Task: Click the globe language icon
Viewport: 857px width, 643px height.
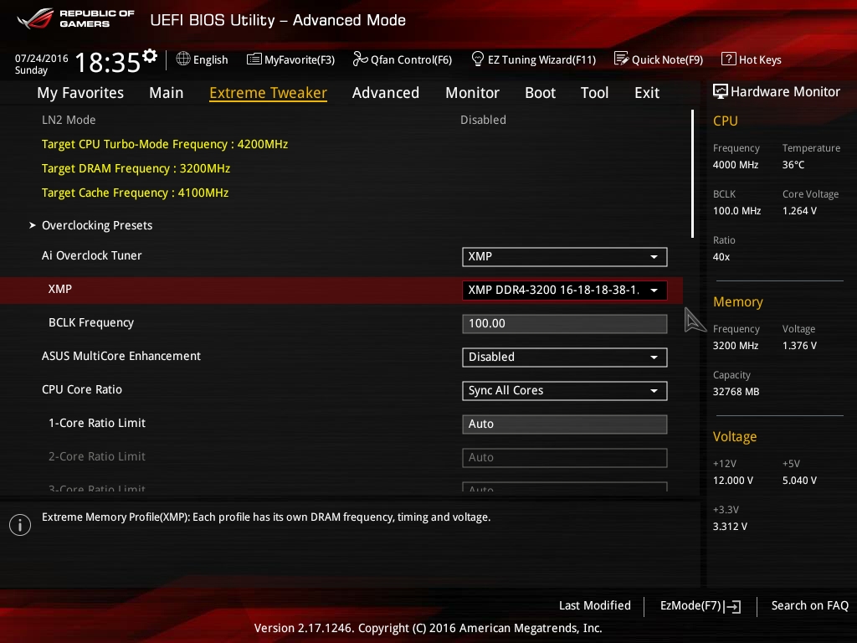Action: [x=183, y=59]
